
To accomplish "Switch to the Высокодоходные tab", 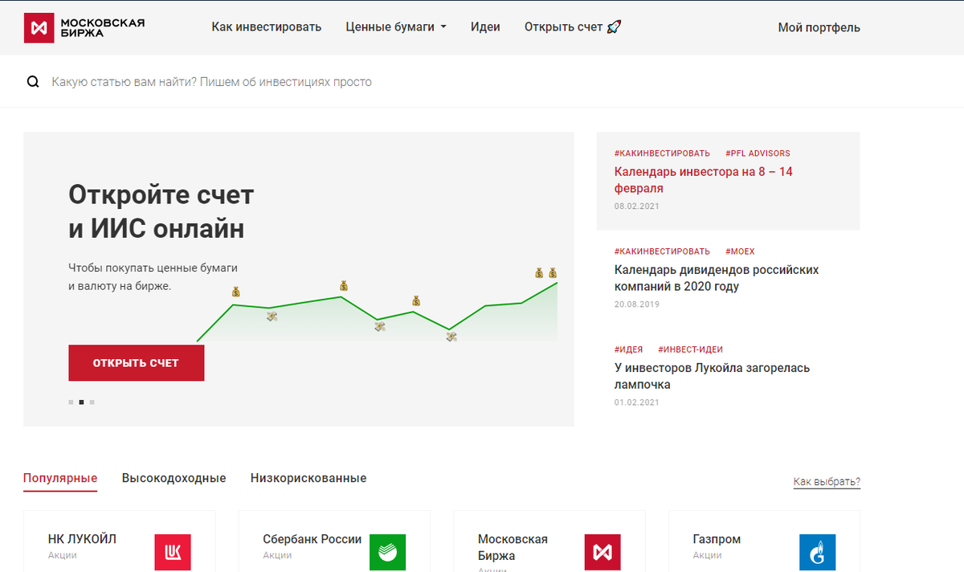I will (x=174, y=478).
